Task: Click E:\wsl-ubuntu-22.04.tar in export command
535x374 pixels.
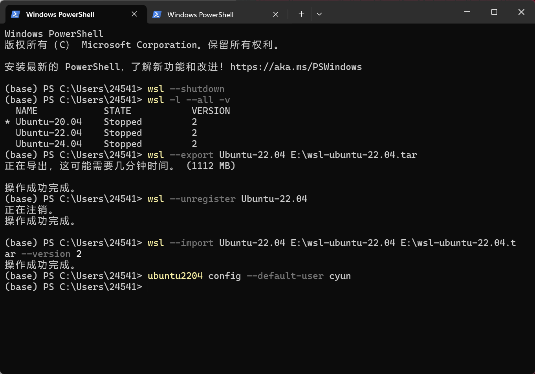Action: click(354, 155)
